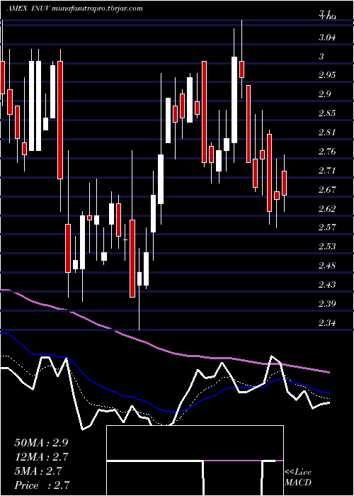The height and width of the screenshot is (496, 354).
Task: Pick the 2.76 price axis value
Action: pos(327,152)
